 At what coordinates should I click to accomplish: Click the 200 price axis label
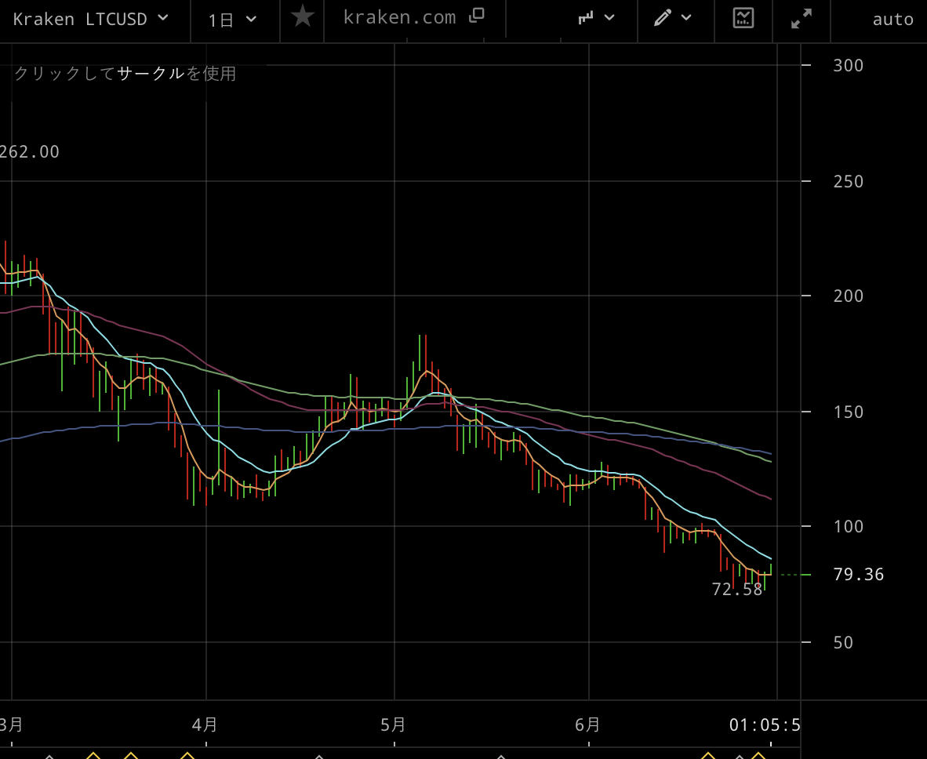click(849, 296)
